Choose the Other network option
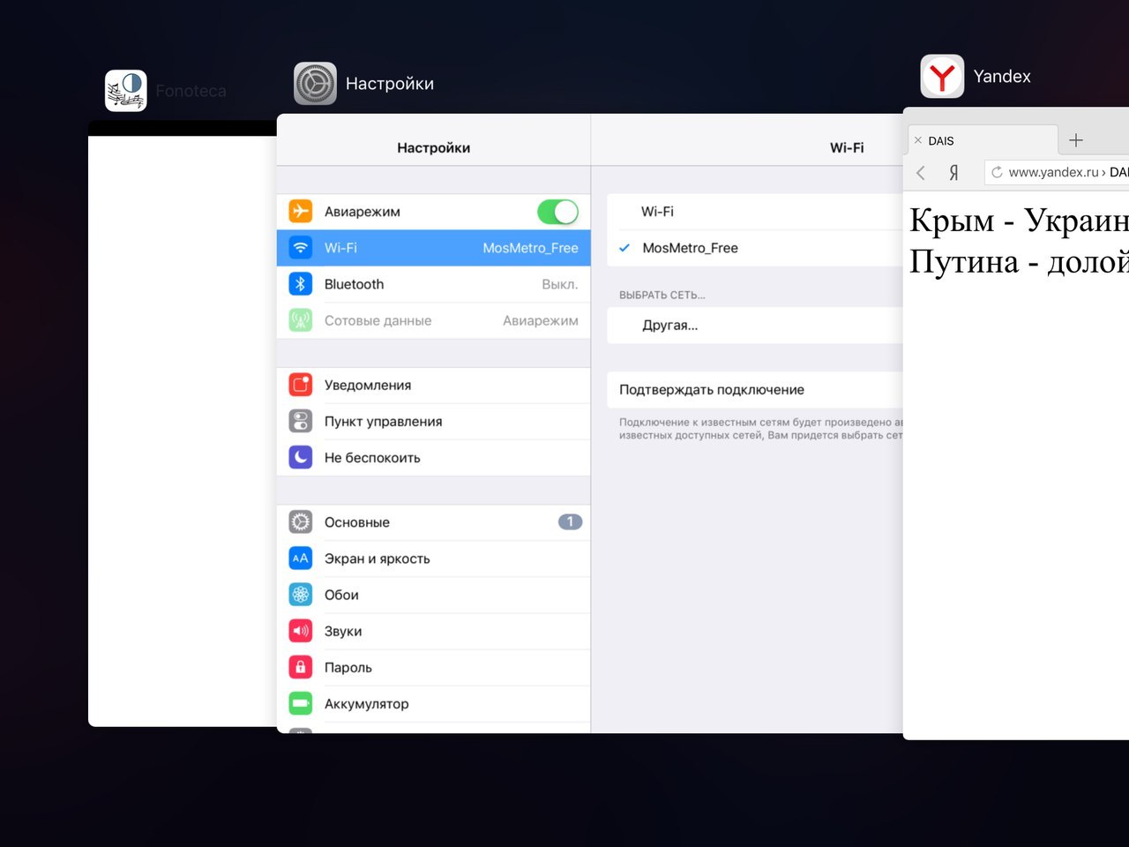The width and height of the screenshot is (1129, 847). pyautogui.click(x=670, y=326)
